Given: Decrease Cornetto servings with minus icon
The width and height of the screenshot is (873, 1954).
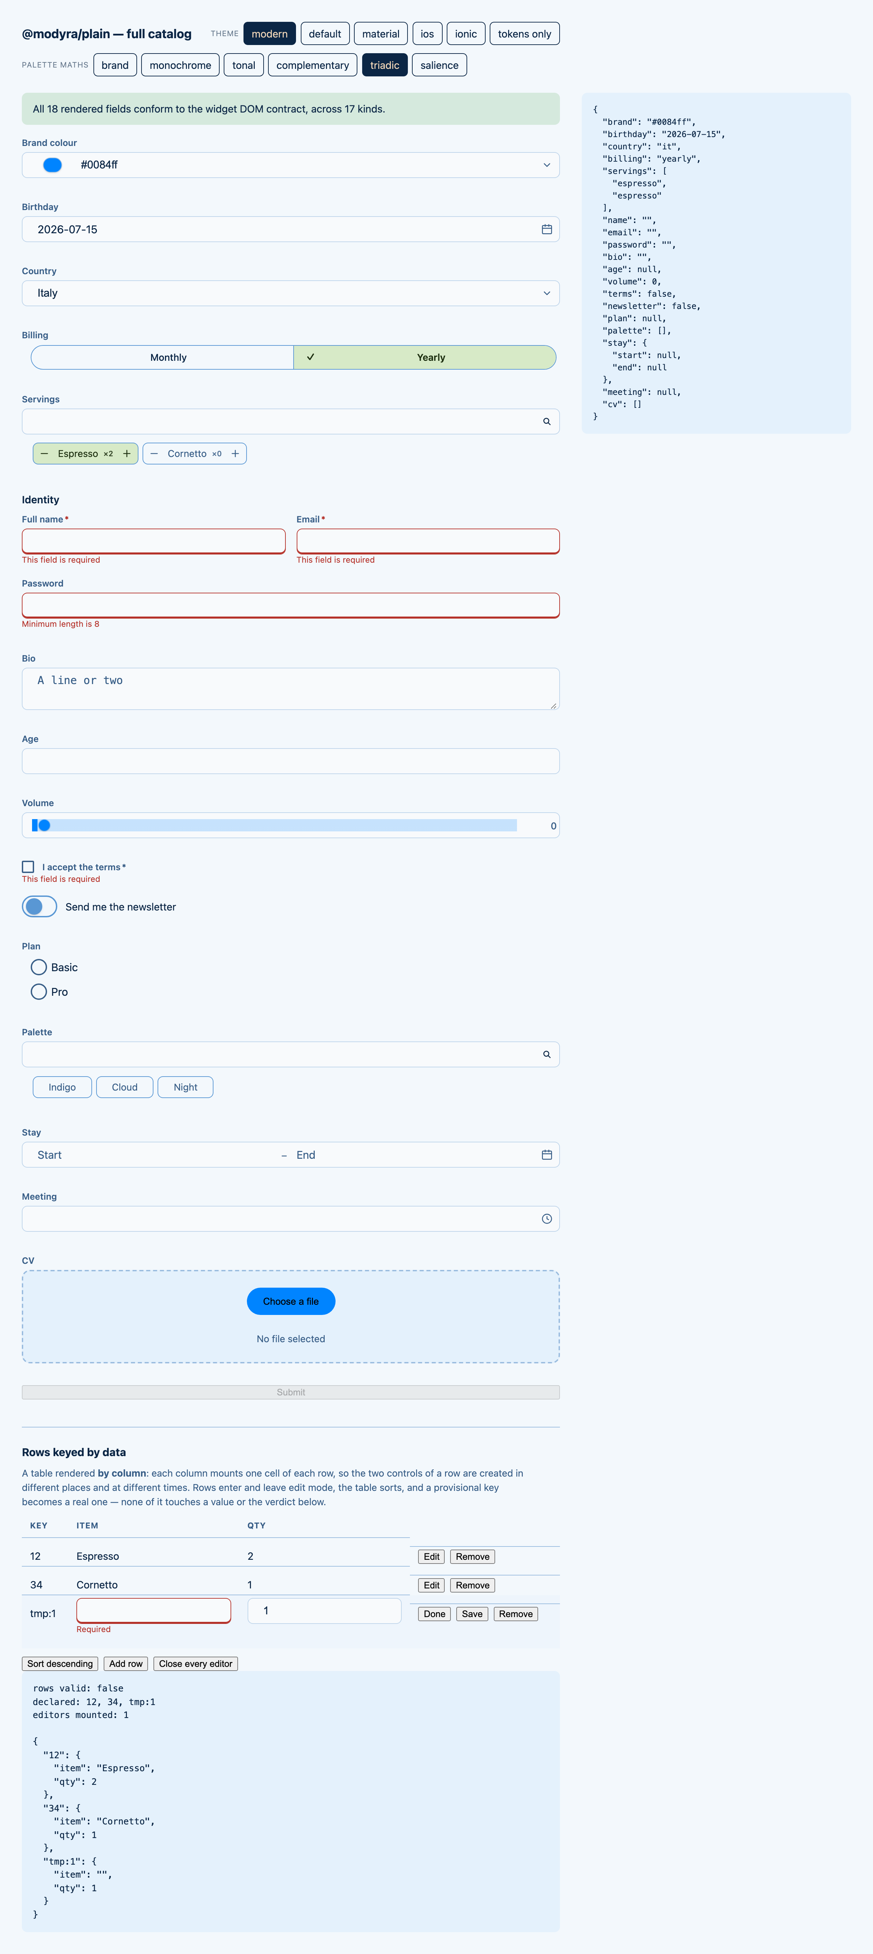Looking at the screenshot, I should click(154, 454).
